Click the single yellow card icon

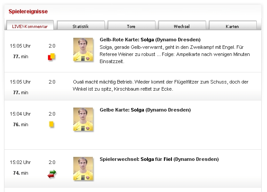[52, 124]
